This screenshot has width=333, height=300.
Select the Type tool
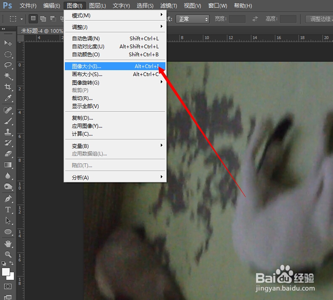[x=8, y=210]
